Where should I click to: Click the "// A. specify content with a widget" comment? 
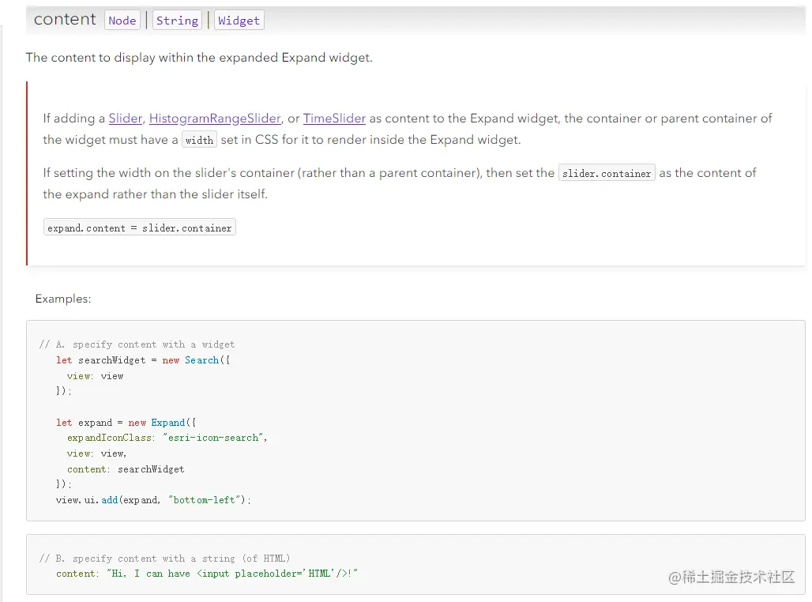137,344
